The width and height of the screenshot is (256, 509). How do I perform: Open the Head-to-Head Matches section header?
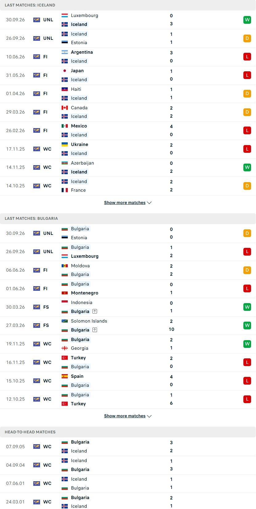[x=128, y=432]
